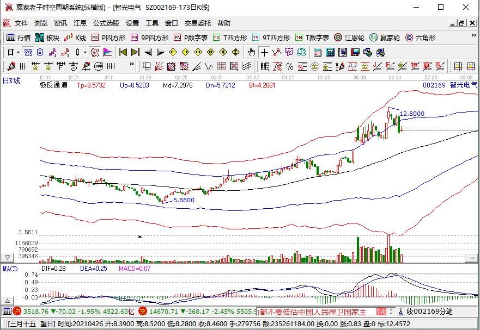The width and height of the screenshot is (480, 330).
Task: Click the MACD indicator label
Action: [x=10, y=269]
